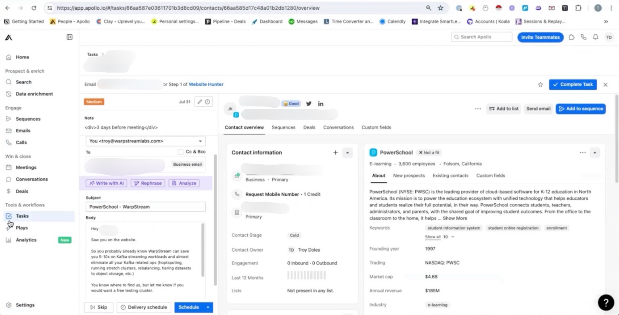Click the Search Apollo field
Viewport: 619px width, 315px height.
coord(481,37)
